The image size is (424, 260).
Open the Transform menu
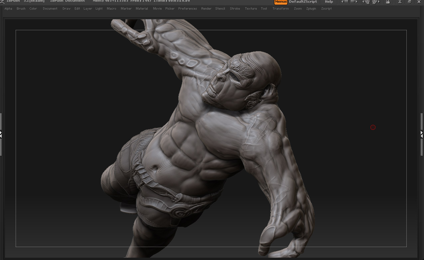pos(281,9)
